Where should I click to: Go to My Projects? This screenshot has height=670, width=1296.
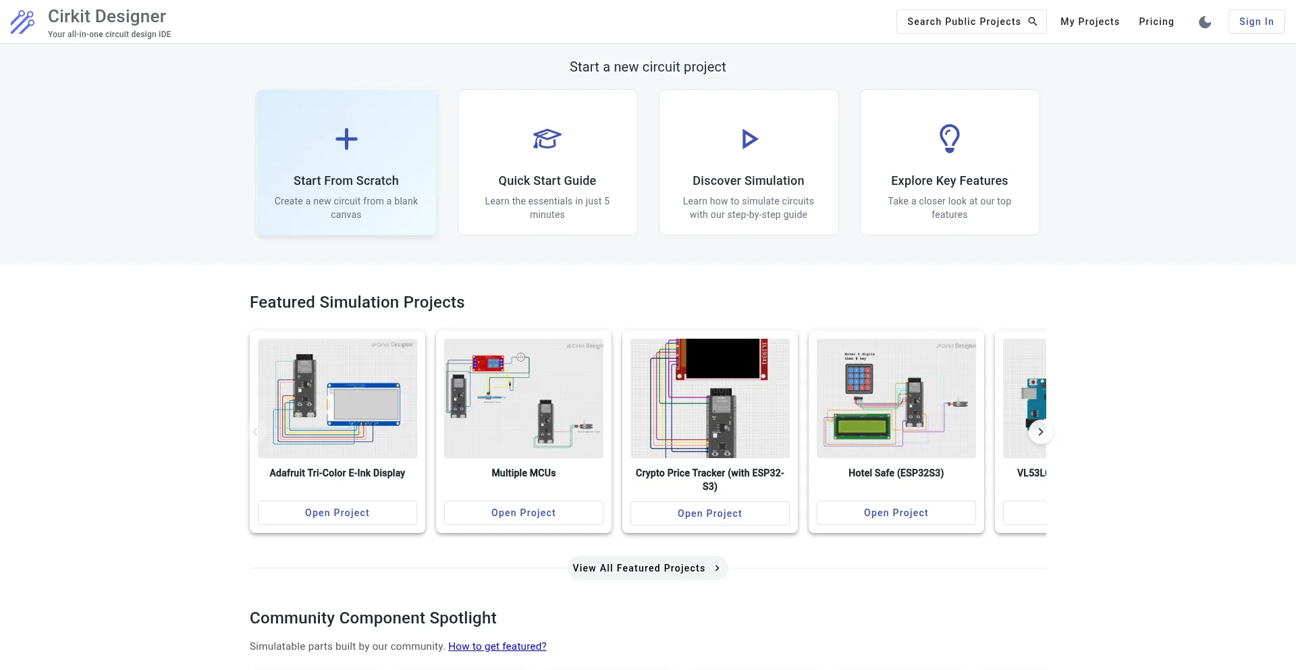pyautogui.click(x=1090, y=22)
